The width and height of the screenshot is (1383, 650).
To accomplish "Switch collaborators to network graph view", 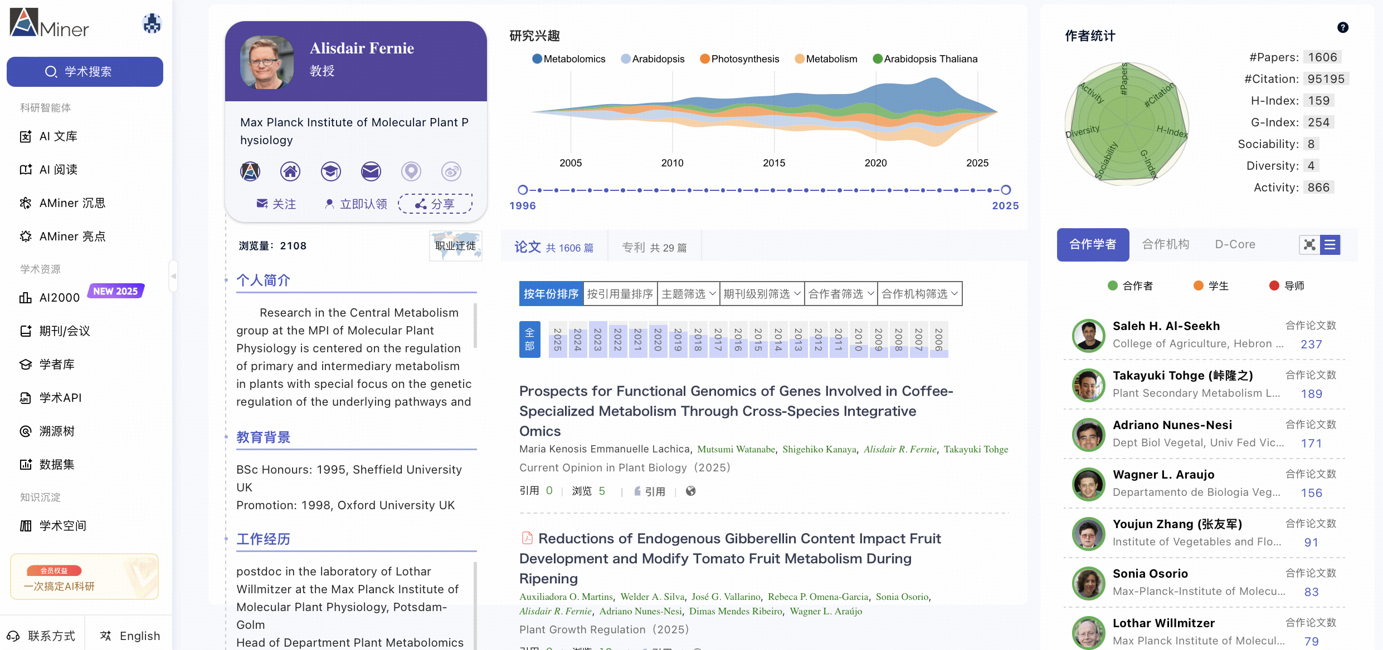I will tap(1309, 245).
